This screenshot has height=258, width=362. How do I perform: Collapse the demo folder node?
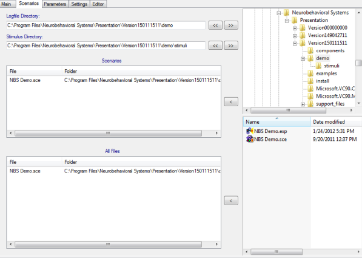(303, 59)
